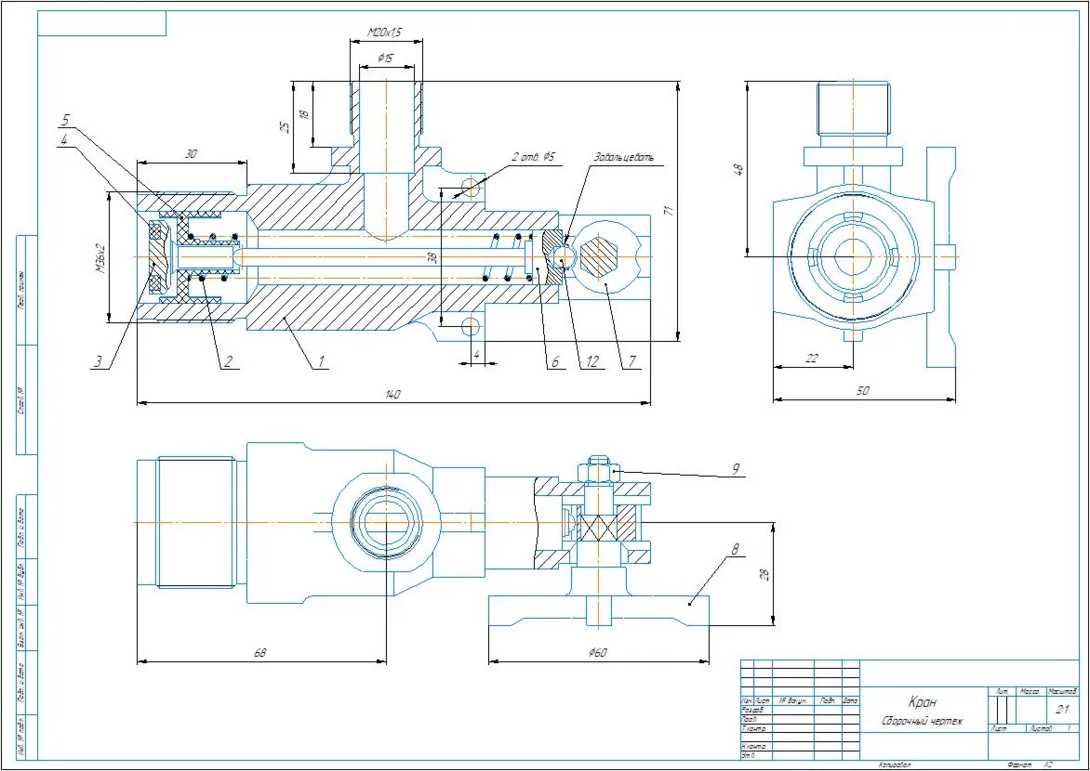Viewport: 1090px width, 771px height.
Task: Select the 'Справ. №' side stamp label
Action: click(x=22, y=400)
